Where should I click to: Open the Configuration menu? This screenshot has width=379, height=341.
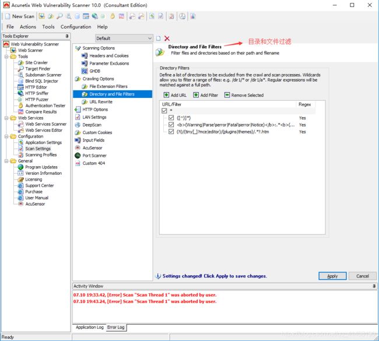76,27
